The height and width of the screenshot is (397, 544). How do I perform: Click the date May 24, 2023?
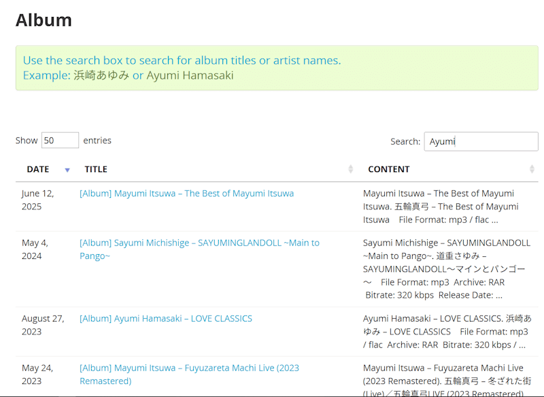37,375
